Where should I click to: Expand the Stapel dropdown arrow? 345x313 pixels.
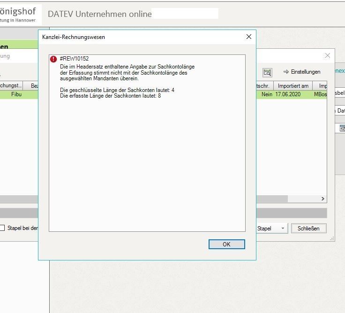tap(283, 229)
